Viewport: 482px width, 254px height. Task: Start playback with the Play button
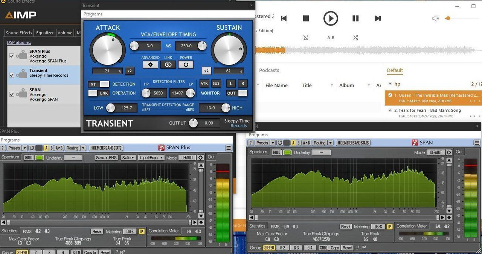pos(331,18)
